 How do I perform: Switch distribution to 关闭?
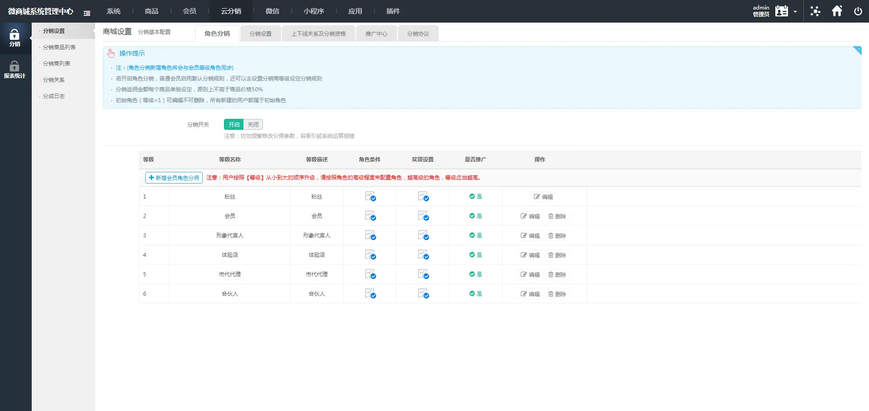(x=253, y=124)
